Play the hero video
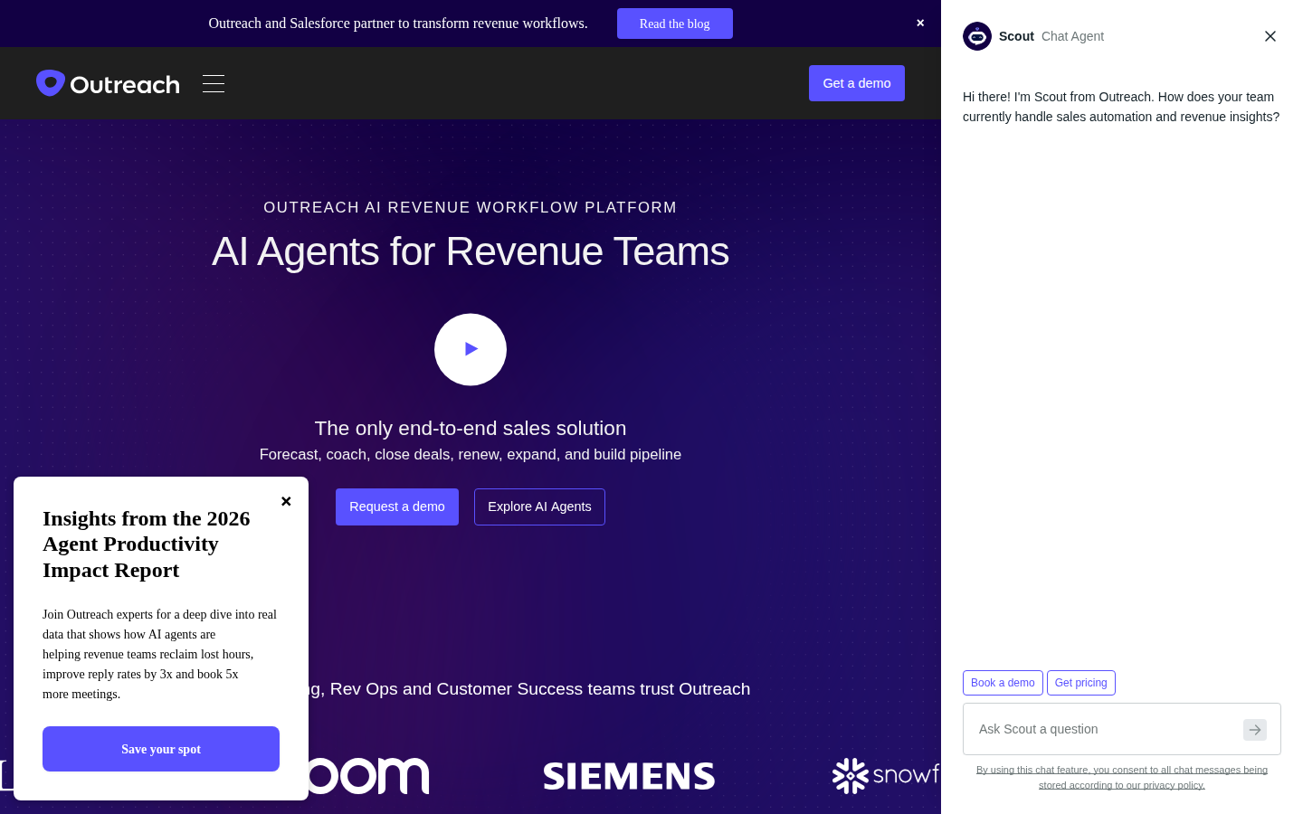Viewport: 1303px width, 814px height. (x=471, y=349)
